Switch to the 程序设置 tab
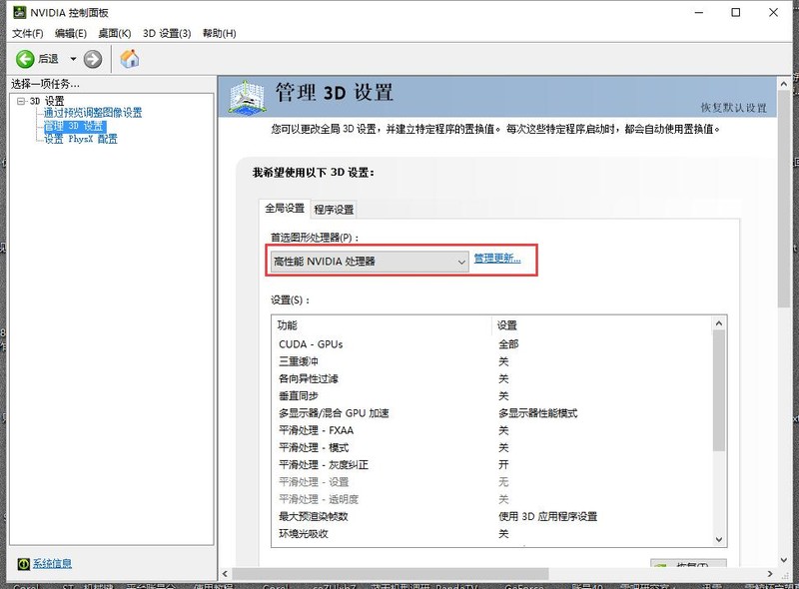This screenshot has width=799, height=589. [x=334, y=210]
